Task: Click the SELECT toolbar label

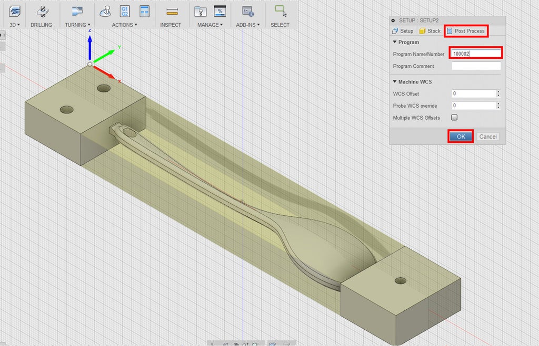Action: coord(280,25)
